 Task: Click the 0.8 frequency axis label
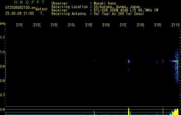click(x=2, y=80)
